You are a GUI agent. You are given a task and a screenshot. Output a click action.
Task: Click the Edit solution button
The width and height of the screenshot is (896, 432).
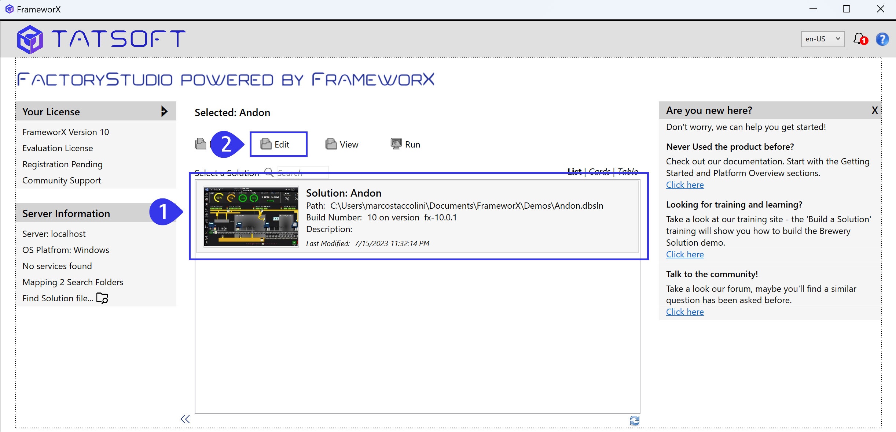279,144
